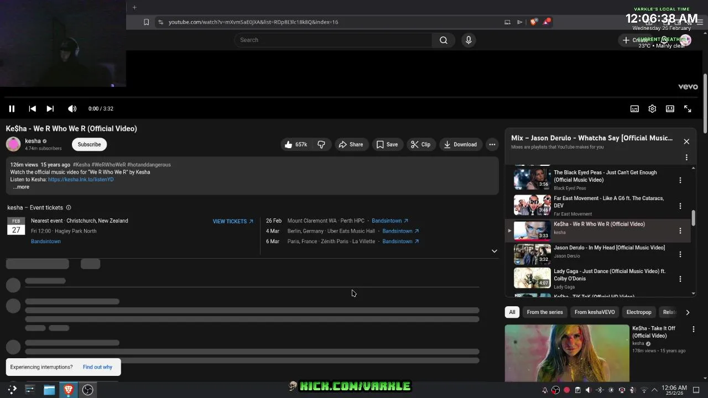The width and height of the screenshot is (708, 398).
Task: Open Brave browser from taskbar
Action: [69, 390]
